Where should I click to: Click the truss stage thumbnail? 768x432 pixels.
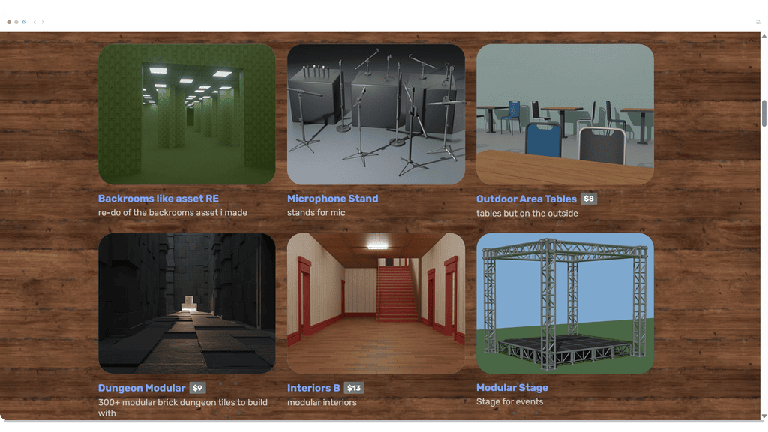(x=565, y=303)
